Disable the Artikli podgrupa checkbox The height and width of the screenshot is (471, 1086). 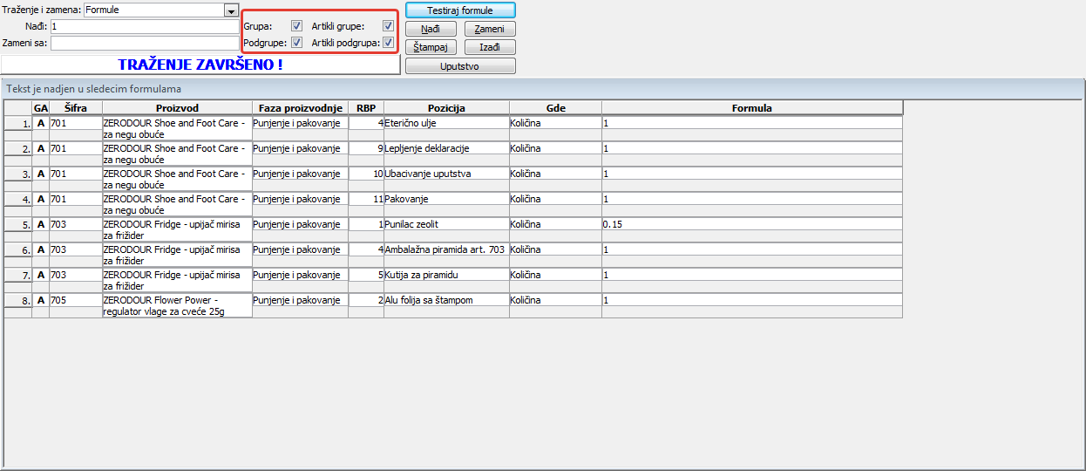point(389,43)
